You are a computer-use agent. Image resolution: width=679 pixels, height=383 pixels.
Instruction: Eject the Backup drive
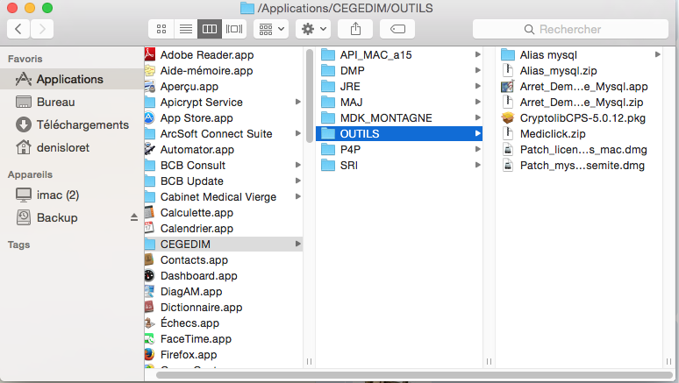tap(134, 217)
